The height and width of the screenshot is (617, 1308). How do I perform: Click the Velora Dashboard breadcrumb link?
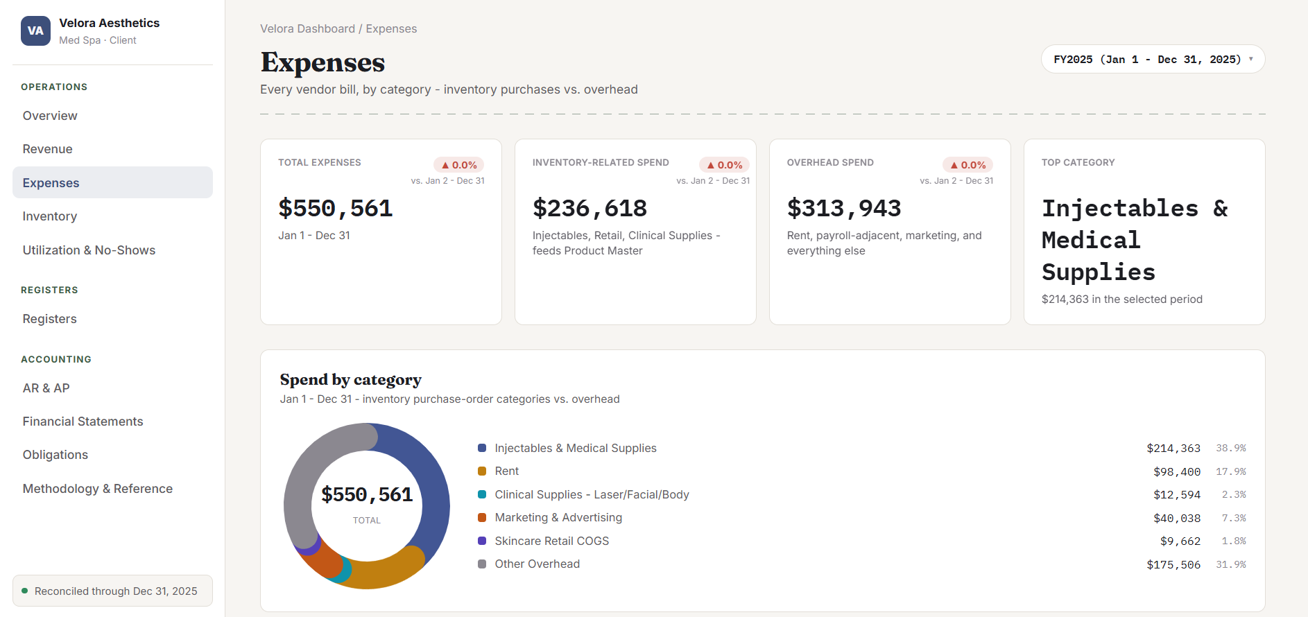coord(307,29)
